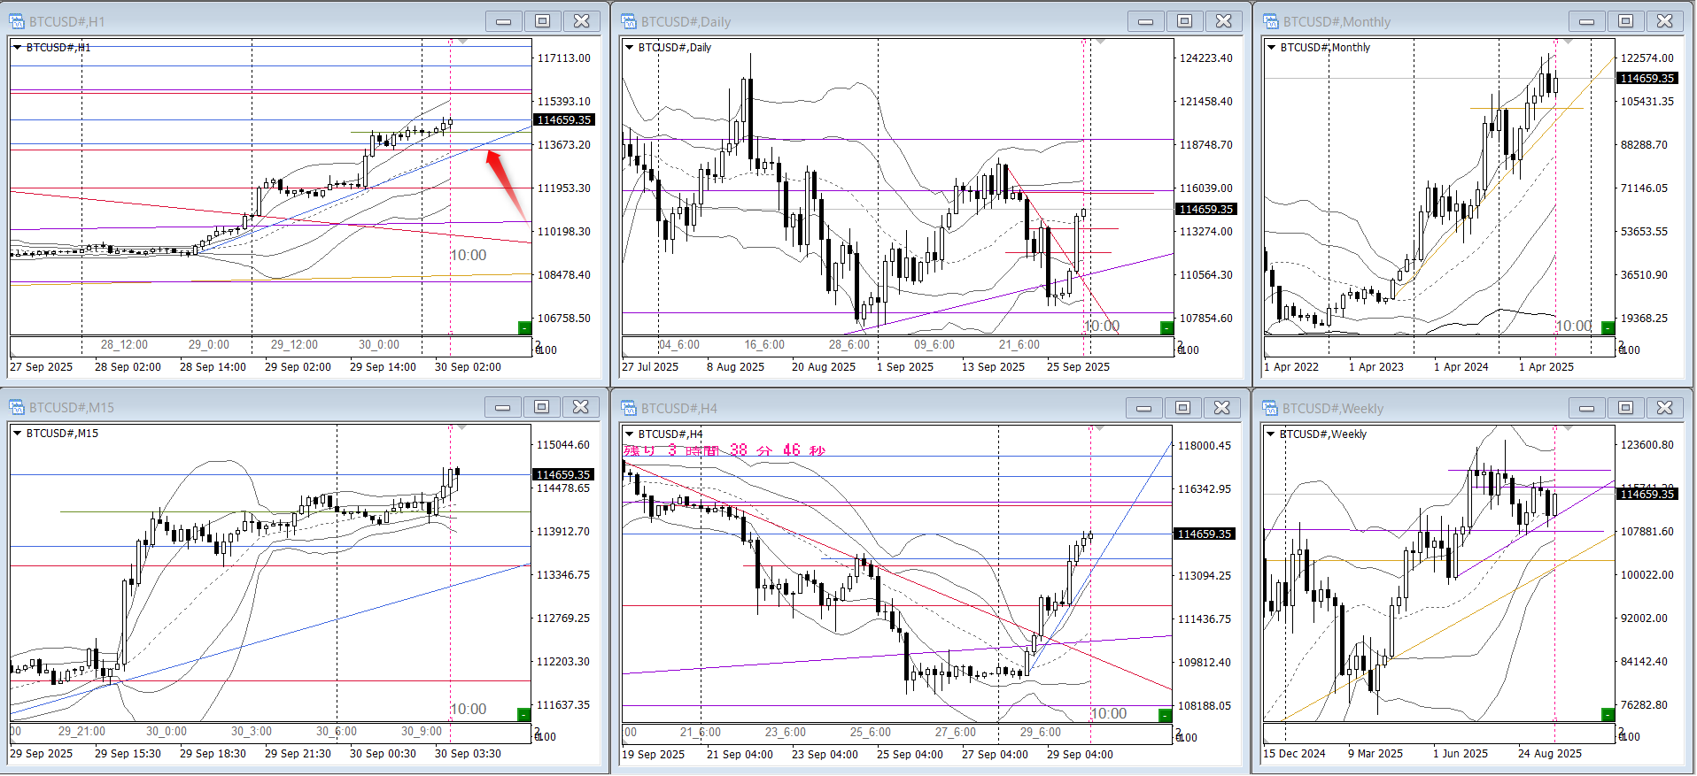Maximize the BTCUSD#,H4 chart window
This screenshot has height=776, width=1697.
click(x=1182, y=408)
